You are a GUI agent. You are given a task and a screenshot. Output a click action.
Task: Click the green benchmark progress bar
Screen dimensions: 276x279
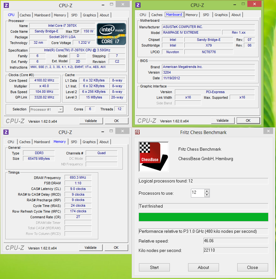pyautogui.click(x=203, y=217)
